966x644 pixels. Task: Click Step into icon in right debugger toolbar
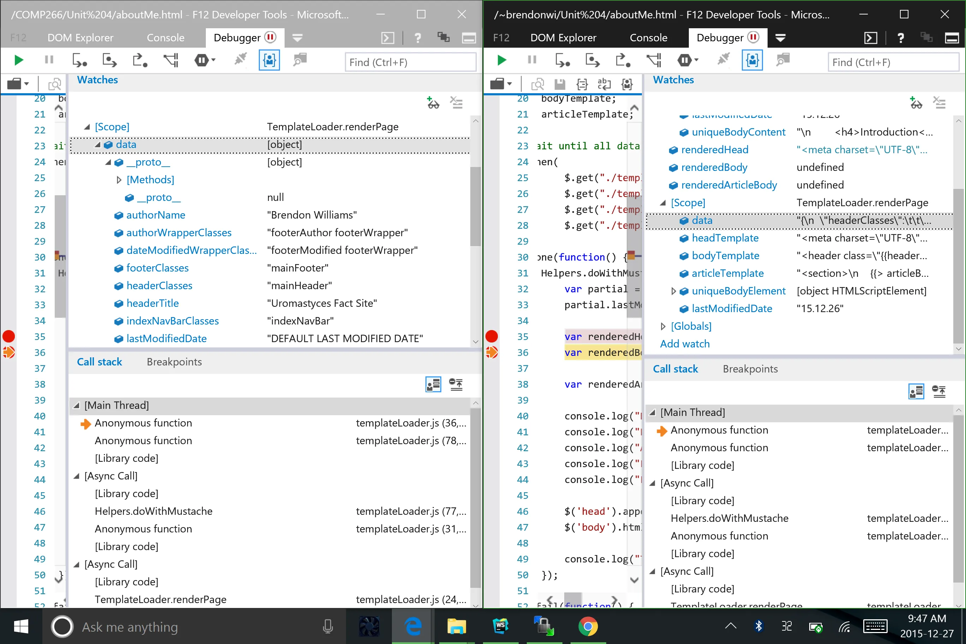(562, 61)
